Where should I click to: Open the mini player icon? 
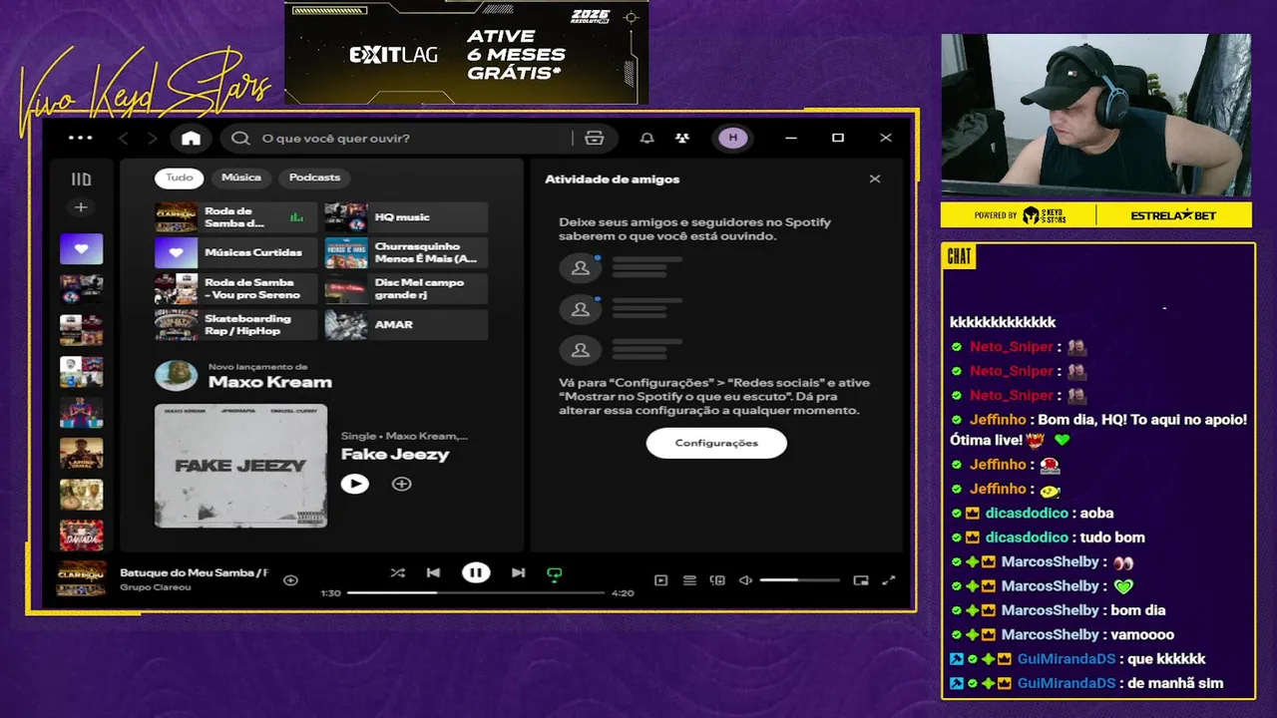pos(861,580)
